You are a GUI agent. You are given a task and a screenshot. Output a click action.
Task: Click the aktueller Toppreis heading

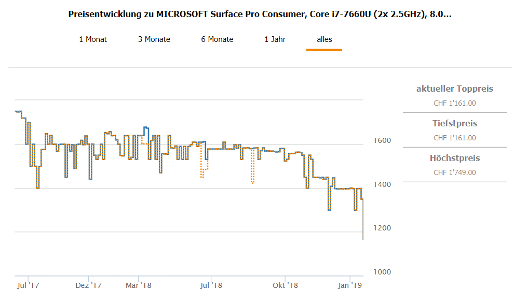(x=455, y=89)
